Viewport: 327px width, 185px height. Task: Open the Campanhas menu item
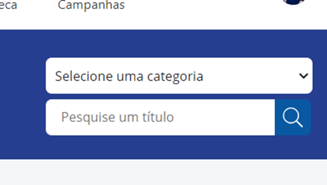pos(91,5)
